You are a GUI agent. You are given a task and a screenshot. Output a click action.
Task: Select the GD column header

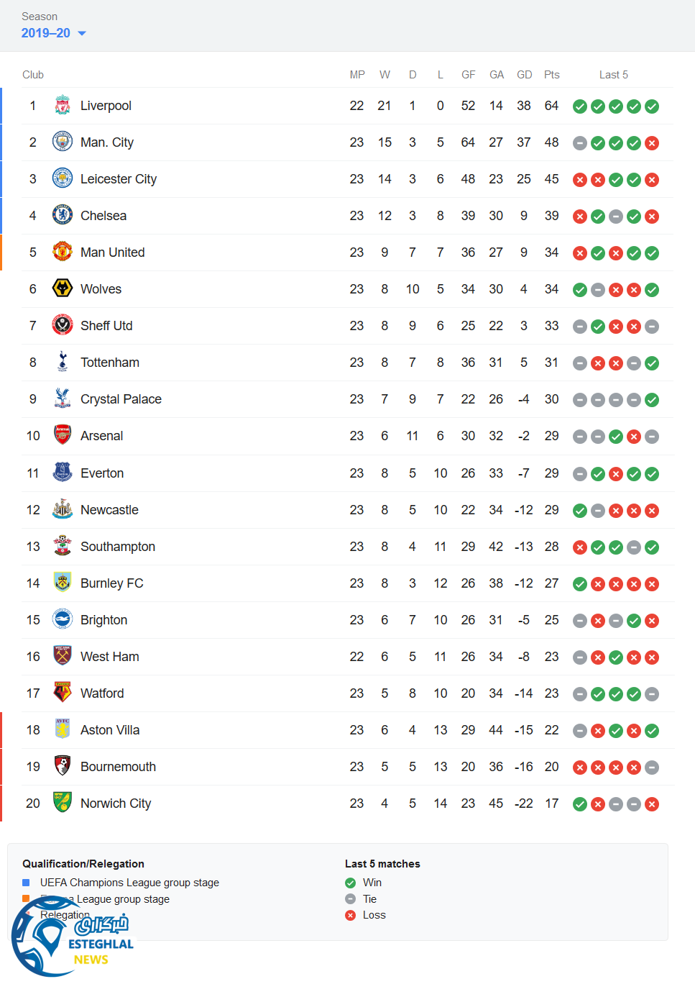pos(524,75)
